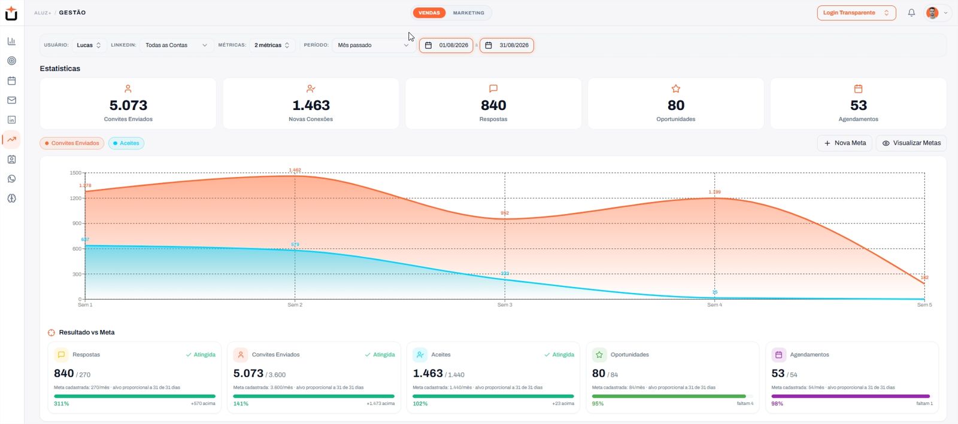Switch to the Marketing tab
Screen dimensions: 958x424
pos(469,13)
